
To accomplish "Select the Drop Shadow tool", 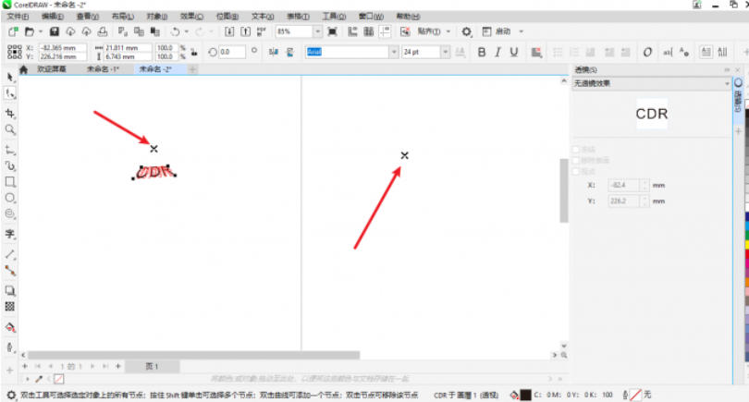I will pyautogui.click(x=10, y=290).
